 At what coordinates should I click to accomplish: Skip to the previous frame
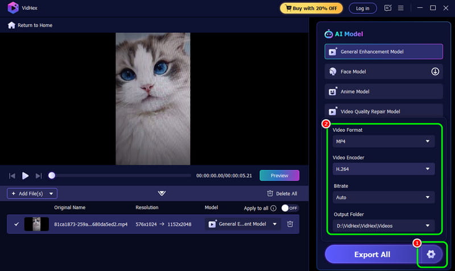[12, 176]
